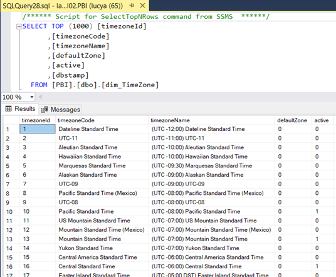The width and height of the screenshot is (336, 277).
Task: Click '(UTC -08:00) Pacific Standard Time' cell
Action: click(x=211, y=212)
